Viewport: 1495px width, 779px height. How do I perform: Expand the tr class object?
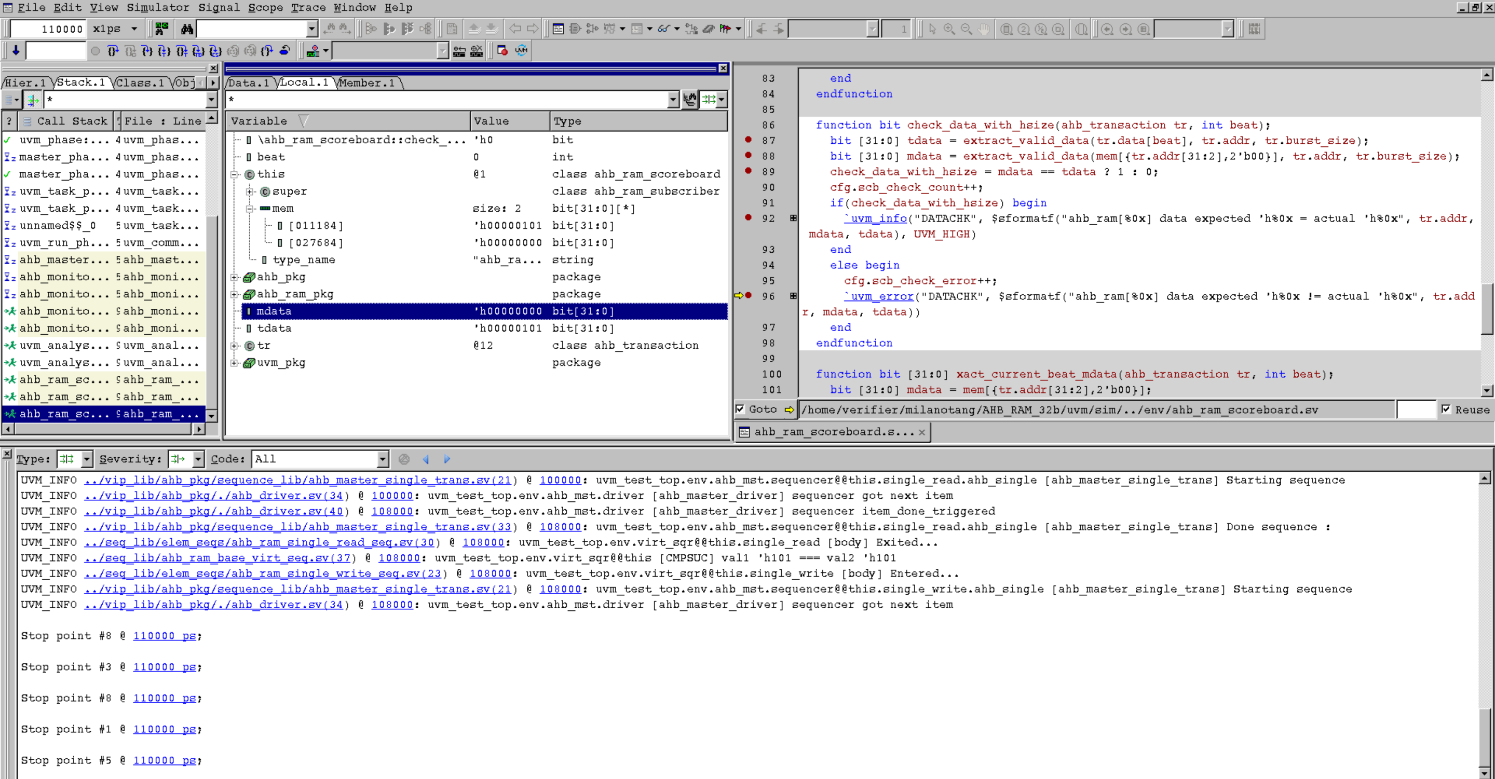coord(235,346)
